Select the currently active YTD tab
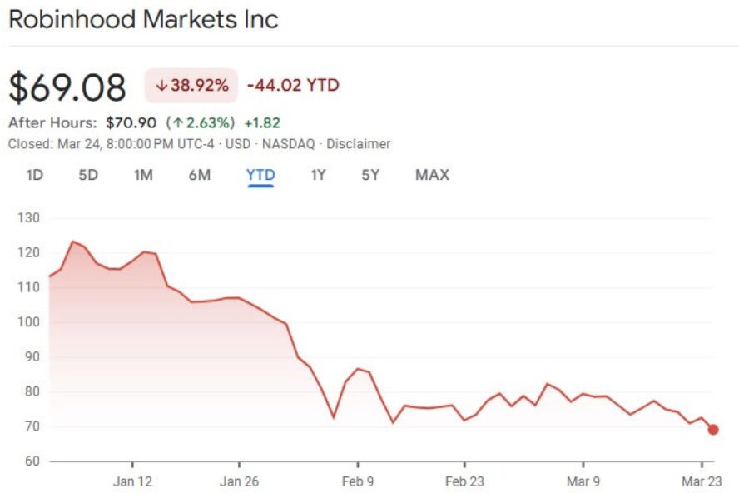The height and width of the screenshot is (503, 739). pos(260,176)
